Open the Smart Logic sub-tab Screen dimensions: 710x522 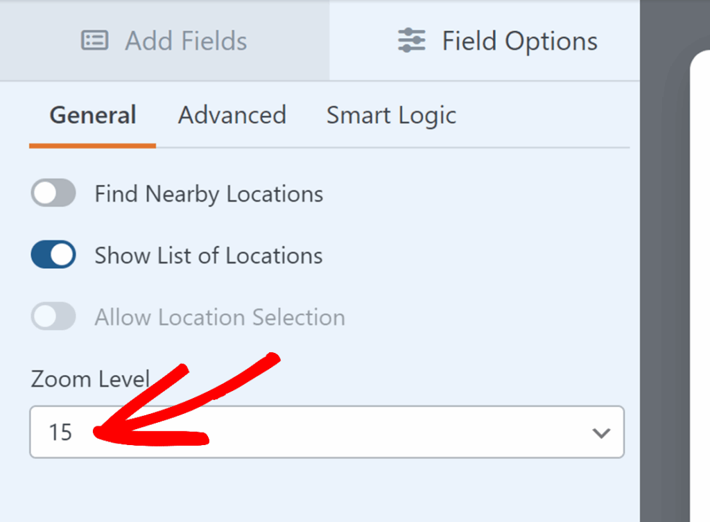(391, 115)
